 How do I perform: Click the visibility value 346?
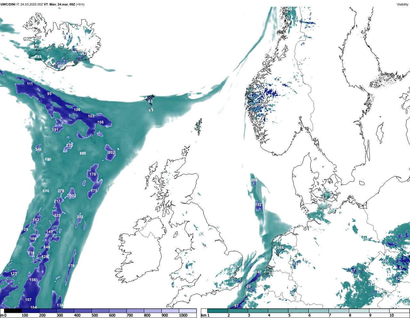click(38, 150)
